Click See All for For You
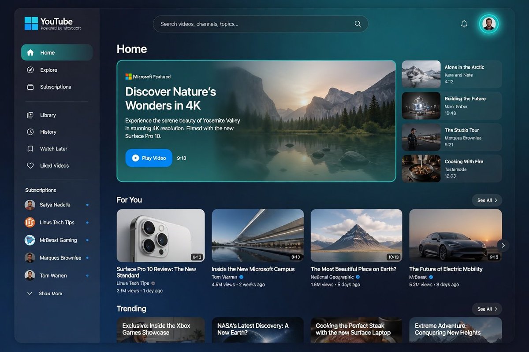 (487, 200)
